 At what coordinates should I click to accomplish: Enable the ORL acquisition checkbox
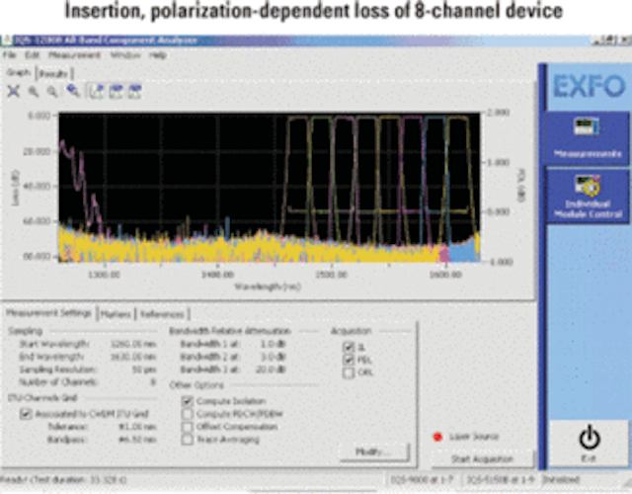coord(349,372)
